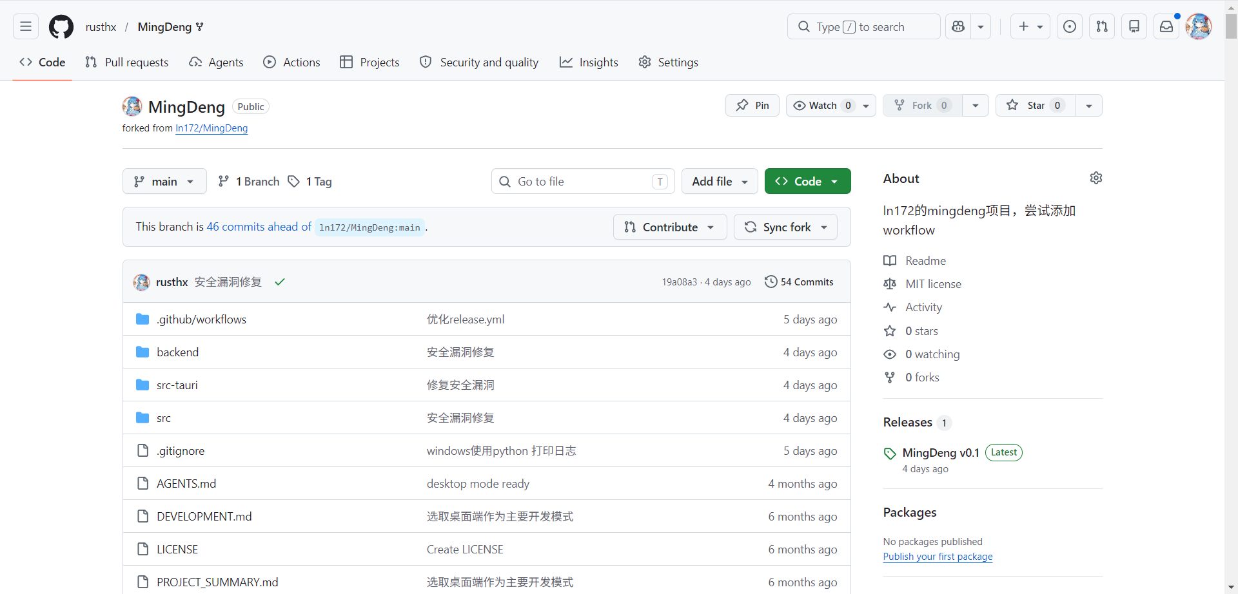This screenshot has height=594, width=1238.
Task: Expand the Sync fork dropdown
Action: coord(785,227)
